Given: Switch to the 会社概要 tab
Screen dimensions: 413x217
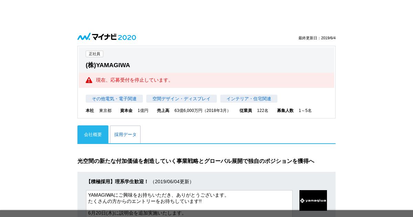Looking at the screenshot, I should tap(93, 134).
